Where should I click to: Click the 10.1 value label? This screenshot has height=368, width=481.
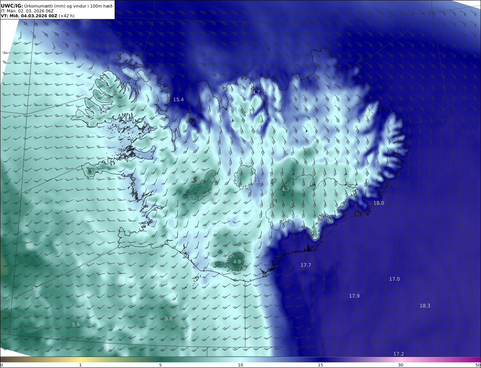[x=123, y=281]
